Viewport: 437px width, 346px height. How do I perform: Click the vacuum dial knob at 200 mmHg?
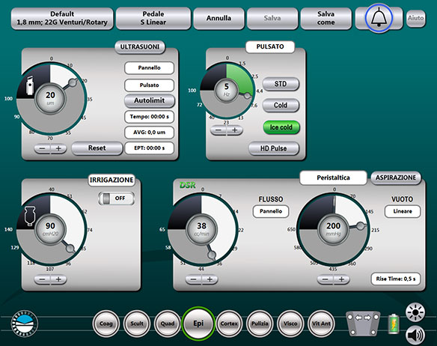361,225
